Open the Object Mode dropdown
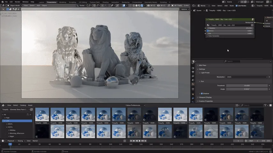 pyautogui.click(x=14, y=5)
